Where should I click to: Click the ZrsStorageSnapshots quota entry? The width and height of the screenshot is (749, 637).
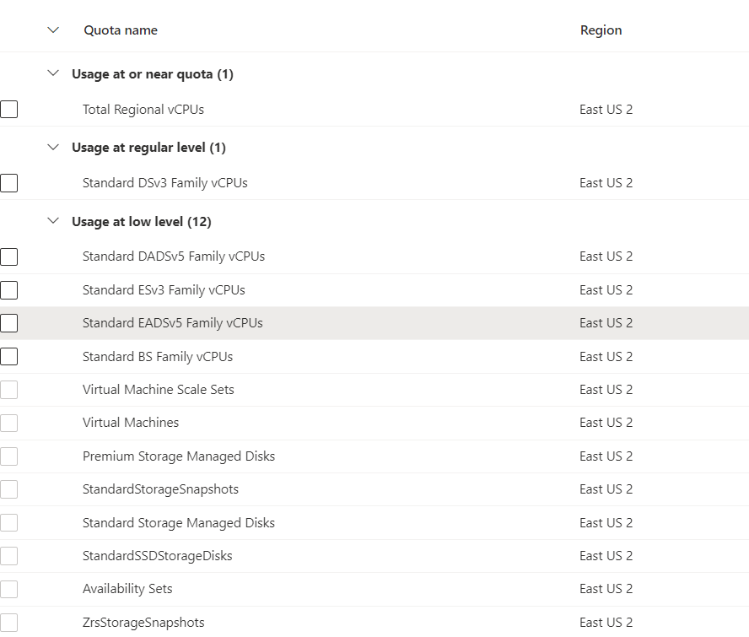pyautogui.click(x=143, y=622)
